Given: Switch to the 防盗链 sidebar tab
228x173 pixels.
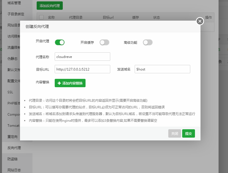Looking at the screenshot, I should (x=12, y=159).
